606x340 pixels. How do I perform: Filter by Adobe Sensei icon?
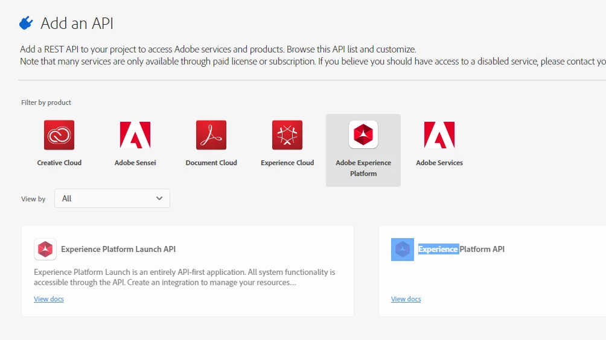pyautogui.click(x=135, y=135)
